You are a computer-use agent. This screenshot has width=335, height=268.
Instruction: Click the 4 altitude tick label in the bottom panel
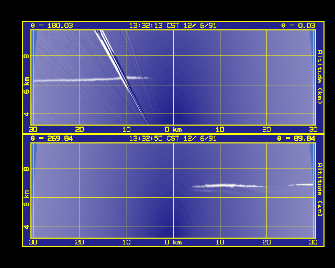click(x=26, y=227)
